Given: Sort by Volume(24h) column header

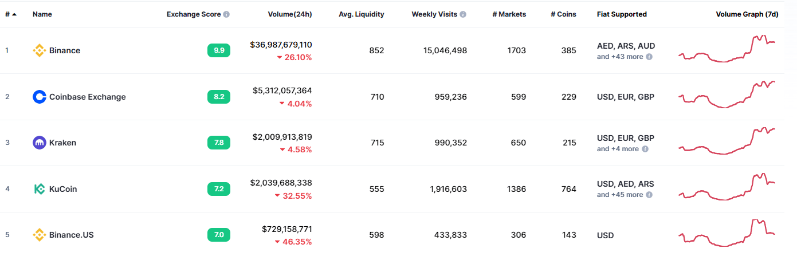Looking at the screenshot, I should click(x=289, y=14).
